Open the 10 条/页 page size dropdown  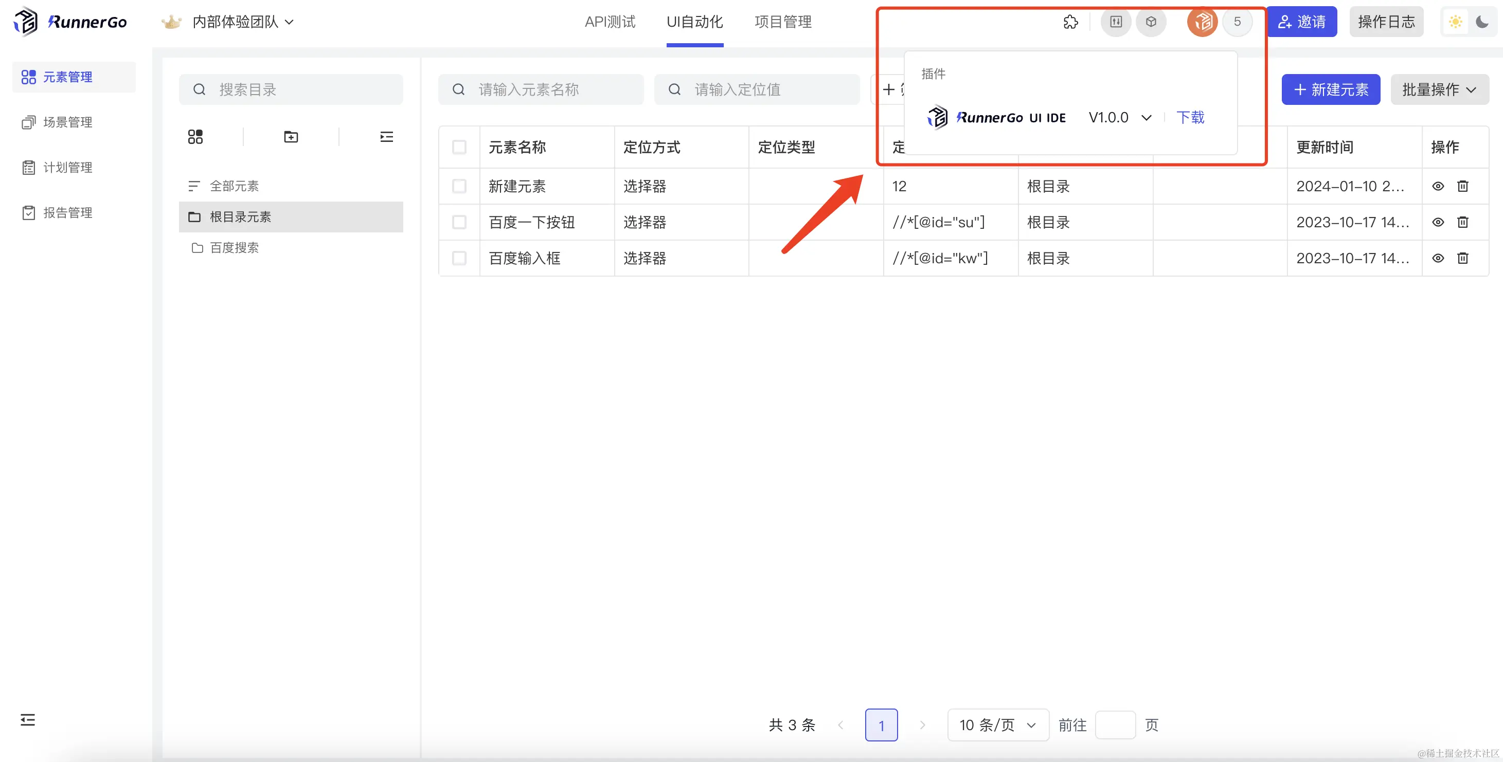(x=998, y=724)
